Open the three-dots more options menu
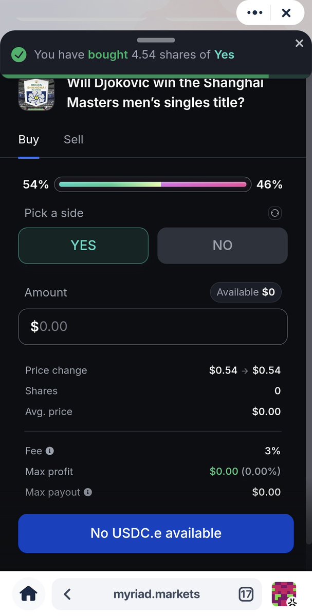Image resolution: width=312 pixels, height=616 pixels. (x=255, y=13)
